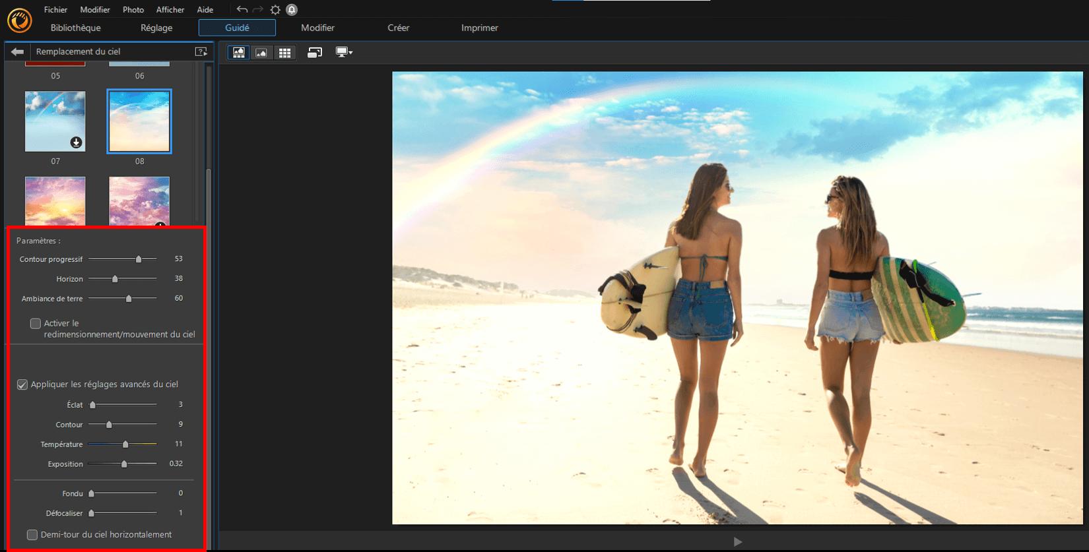Open the help tutorial icon in the sky panel header
The height and width of the screenshot is (552, 1089).
point(201,51)
